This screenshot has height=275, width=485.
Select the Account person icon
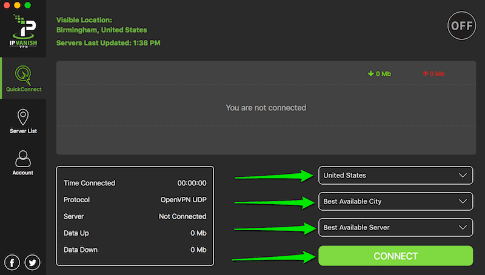coord(22,159)
